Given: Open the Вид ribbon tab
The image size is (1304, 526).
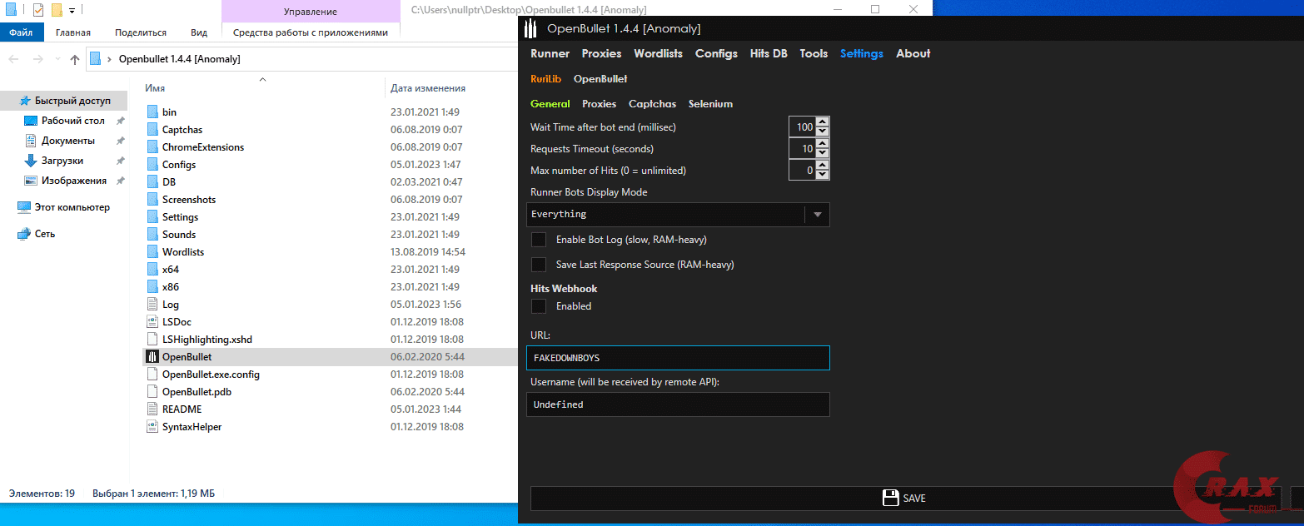Looking at the screenshot, I should coord(199,32).
